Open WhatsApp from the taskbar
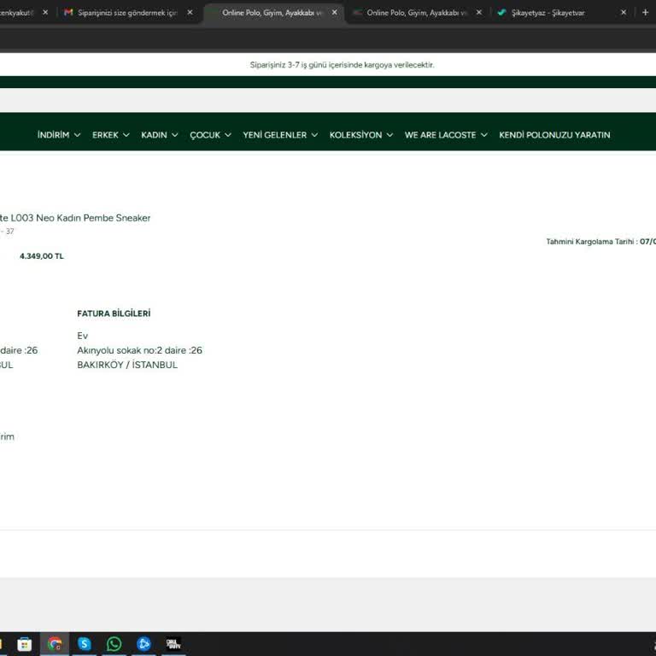Screen dimensions: 656x656 (114, 644)
